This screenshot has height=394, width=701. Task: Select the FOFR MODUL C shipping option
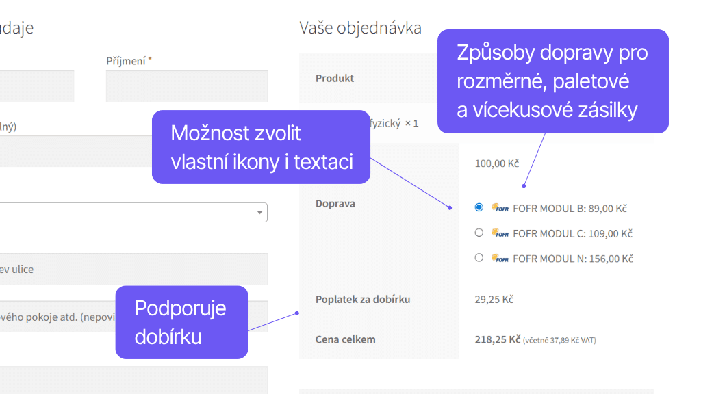[479, 233]
